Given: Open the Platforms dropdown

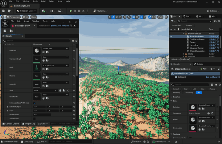Looking at the screenshot, I should [101, 11].
